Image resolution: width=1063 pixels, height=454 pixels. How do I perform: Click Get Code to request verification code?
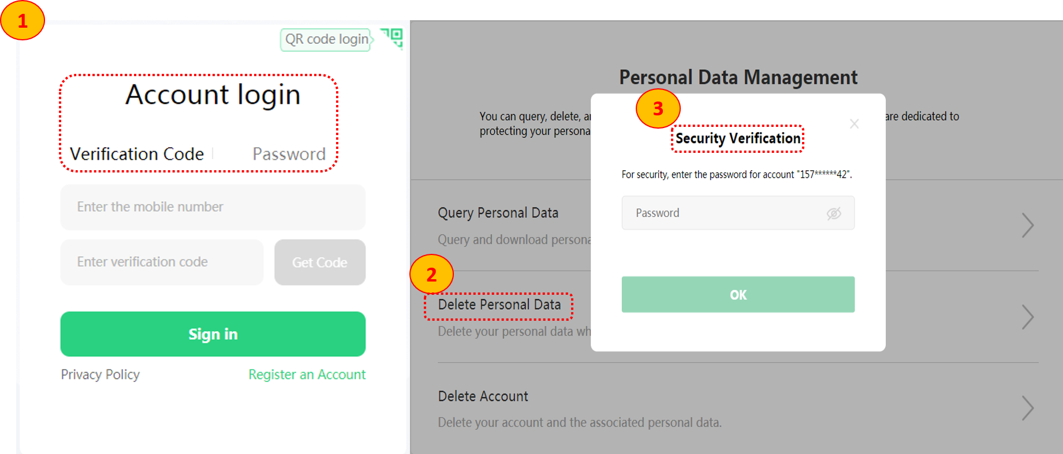319,262
